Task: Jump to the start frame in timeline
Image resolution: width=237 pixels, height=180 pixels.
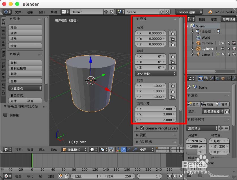Action: click(x=169, y=176)
